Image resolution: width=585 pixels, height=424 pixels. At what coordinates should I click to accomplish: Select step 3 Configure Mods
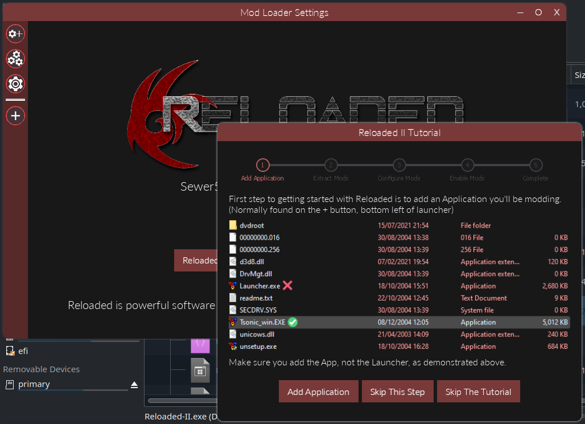[x=399, y=170]
